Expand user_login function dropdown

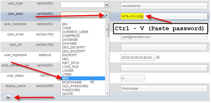coord(107,5)
